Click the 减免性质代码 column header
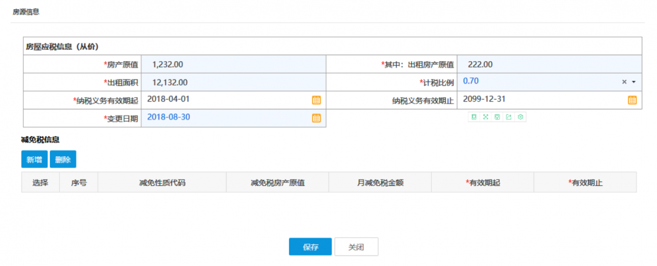 (162, 183)
